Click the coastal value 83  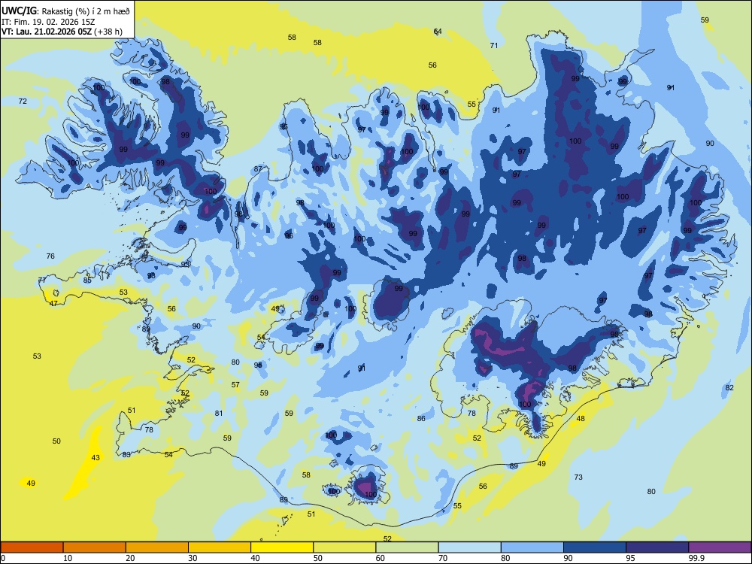click(x=126, y=455)
